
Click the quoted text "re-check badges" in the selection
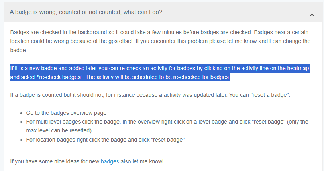pyautogui.click(x=59, y=77)
